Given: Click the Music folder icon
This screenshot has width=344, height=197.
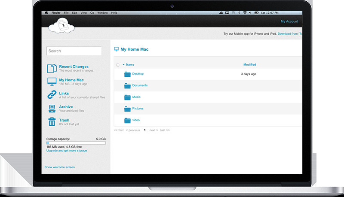Looking at the screenshot, I should click(127, 97).
